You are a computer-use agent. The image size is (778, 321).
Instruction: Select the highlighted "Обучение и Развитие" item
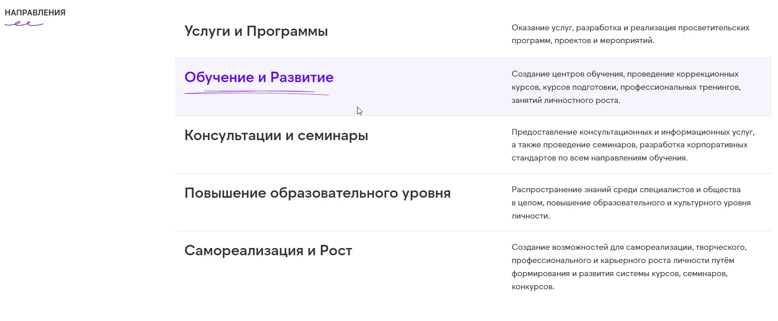[x=258, y=77]
